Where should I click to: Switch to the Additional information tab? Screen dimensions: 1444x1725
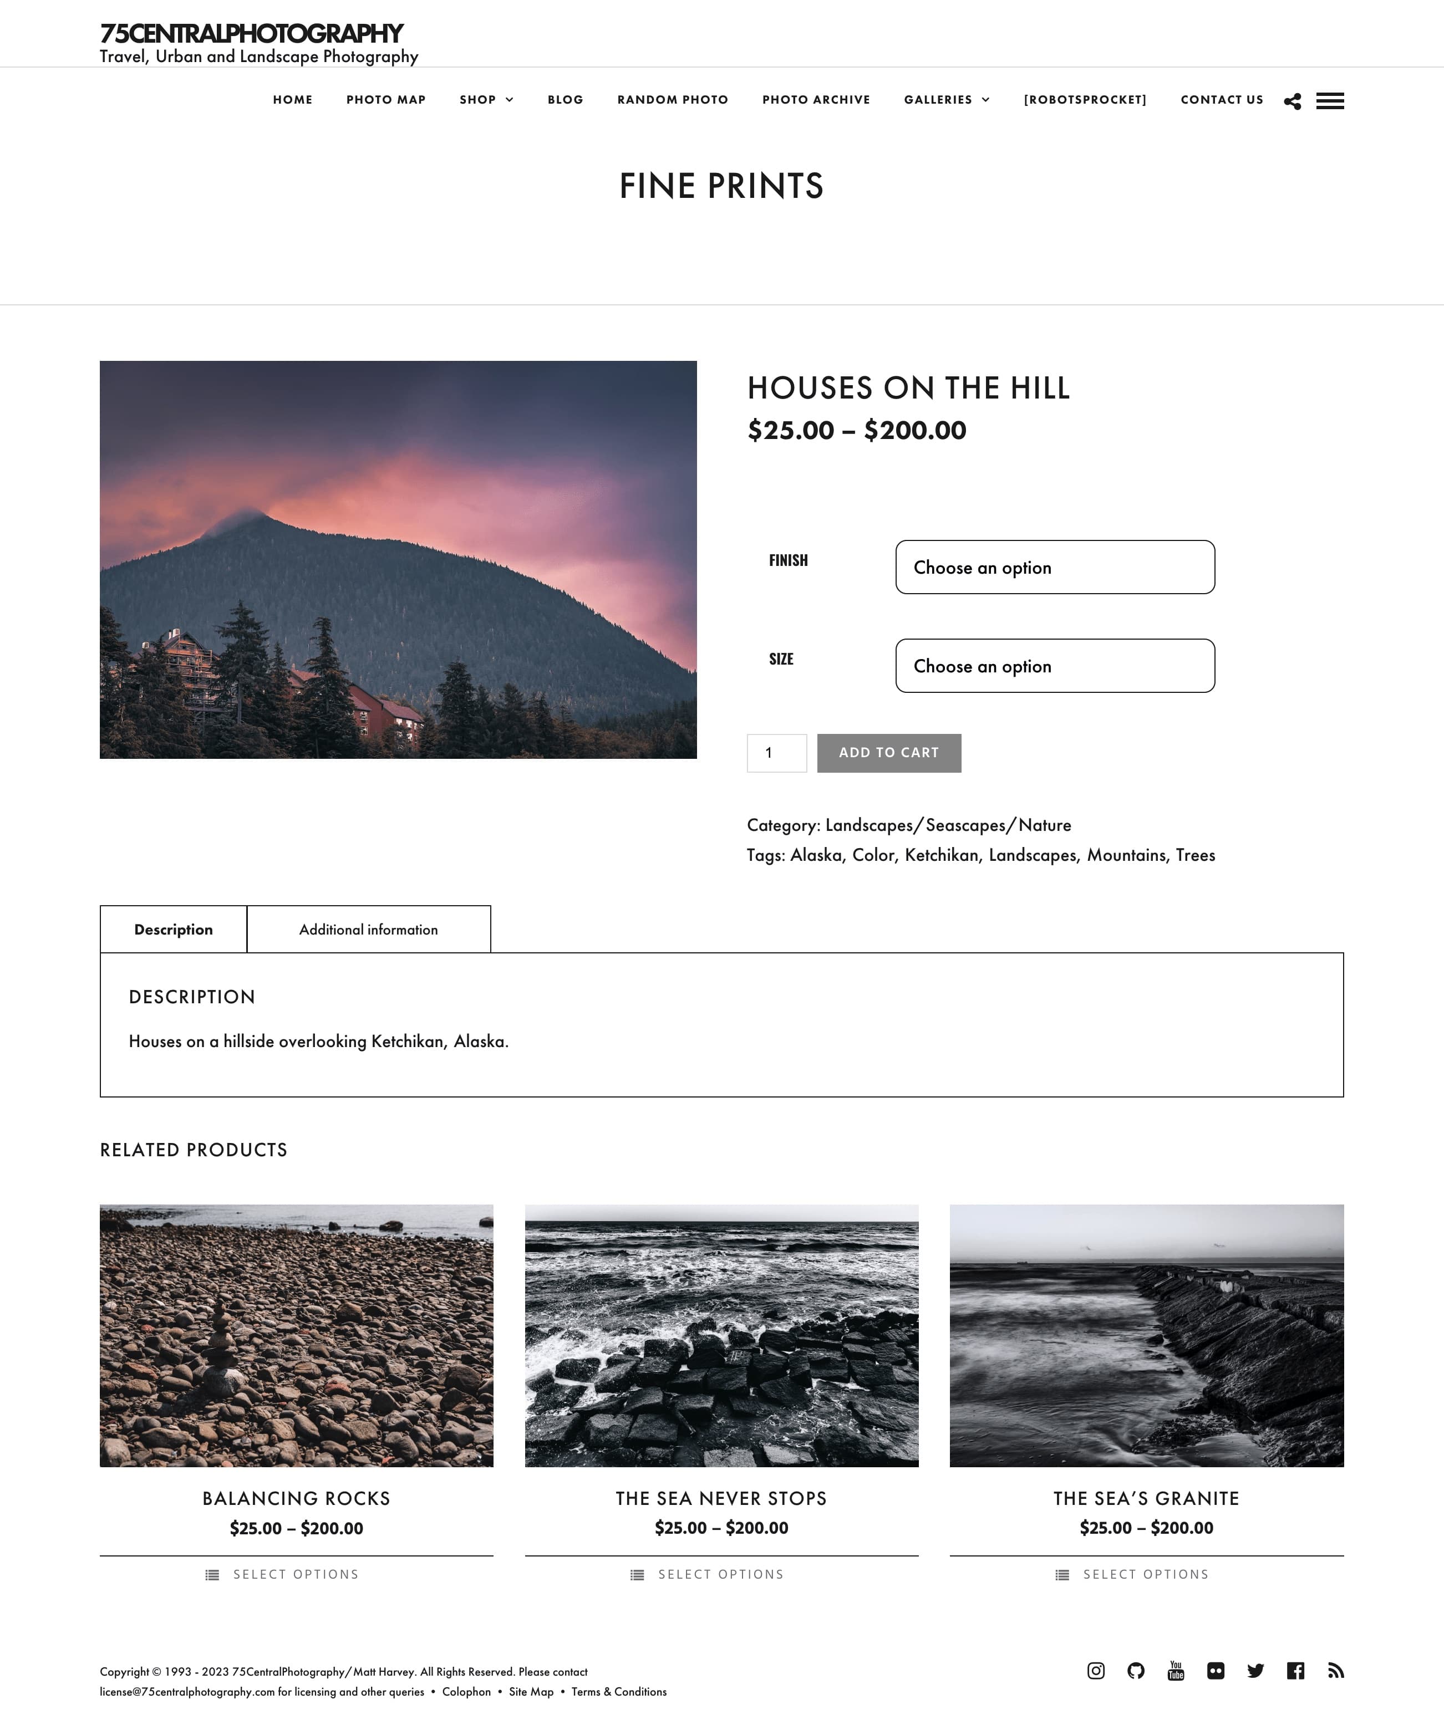point(368,929)
